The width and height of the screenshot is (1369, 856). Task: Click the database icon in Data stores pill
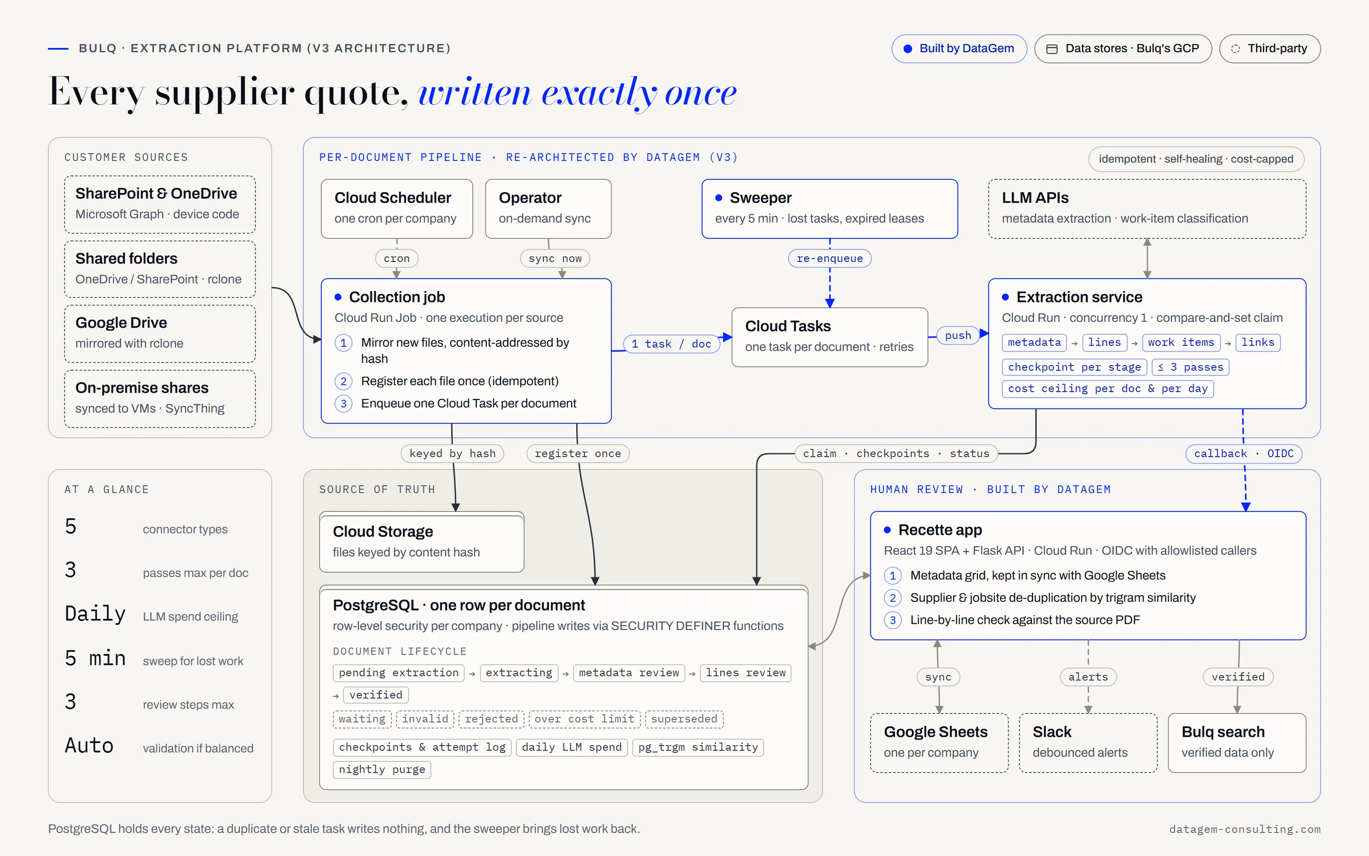(1052, 49)
